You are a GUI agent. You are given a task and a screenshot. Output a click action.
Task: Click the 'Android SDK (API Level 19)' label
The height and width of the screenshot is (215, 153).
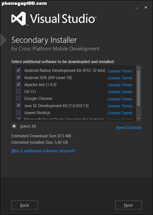pyautogui.click(x=48, y=78)
